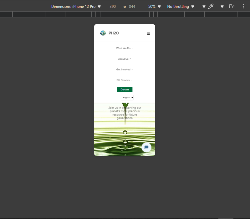Open the chat bubble widget
Image resolution: width=250 pixels, height=219 pixels.
click(146, 147)
